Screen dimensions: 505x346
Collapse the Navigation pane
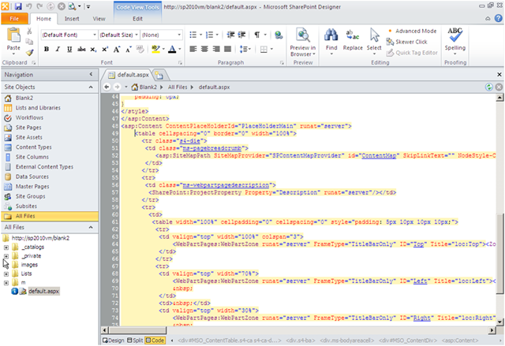click(92, 74)
